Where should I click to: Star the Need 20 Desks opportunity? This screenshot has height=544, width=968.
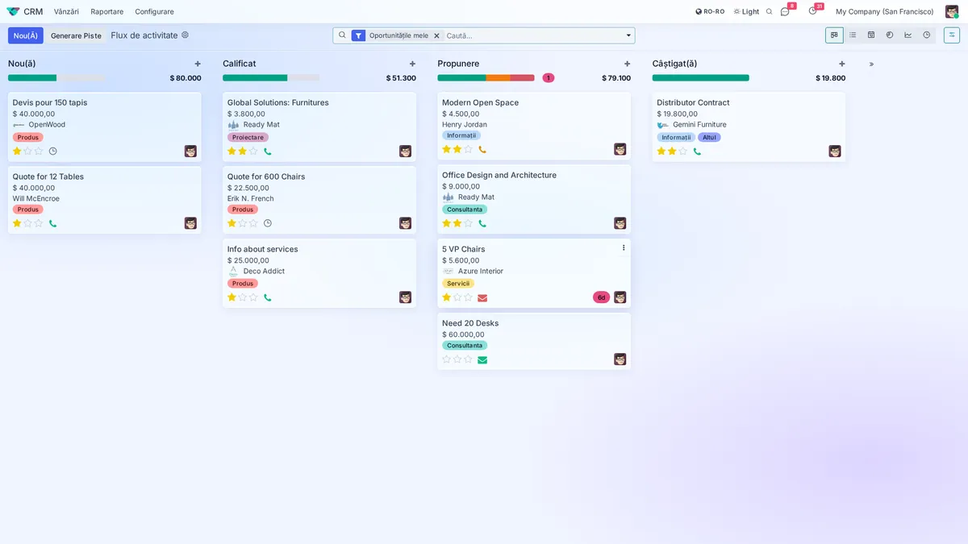coord(445,359)
